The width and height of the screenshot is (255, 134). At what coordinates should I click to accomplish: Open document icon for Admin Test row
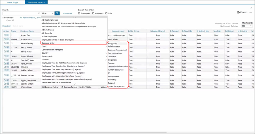[x=5, y=35]
